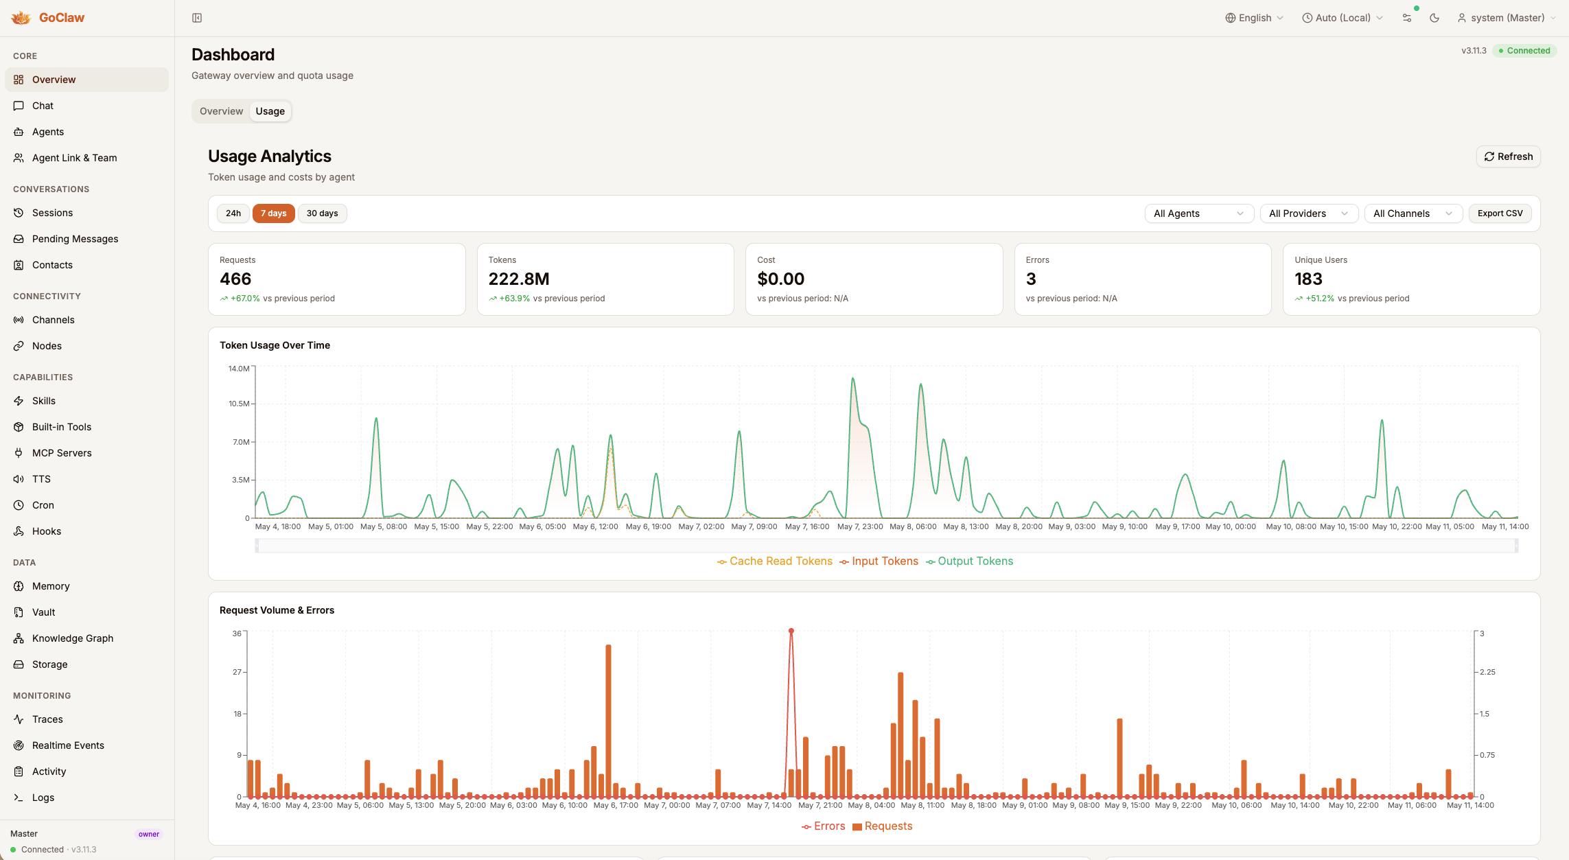Open Sessions history icon
Image resolution: width=1569 pixels, height=860 pixels.
(19, 213)
